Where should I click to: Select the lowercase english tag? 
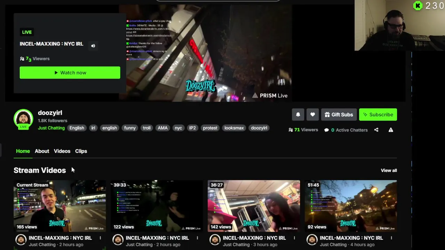[x=110, y=128]
